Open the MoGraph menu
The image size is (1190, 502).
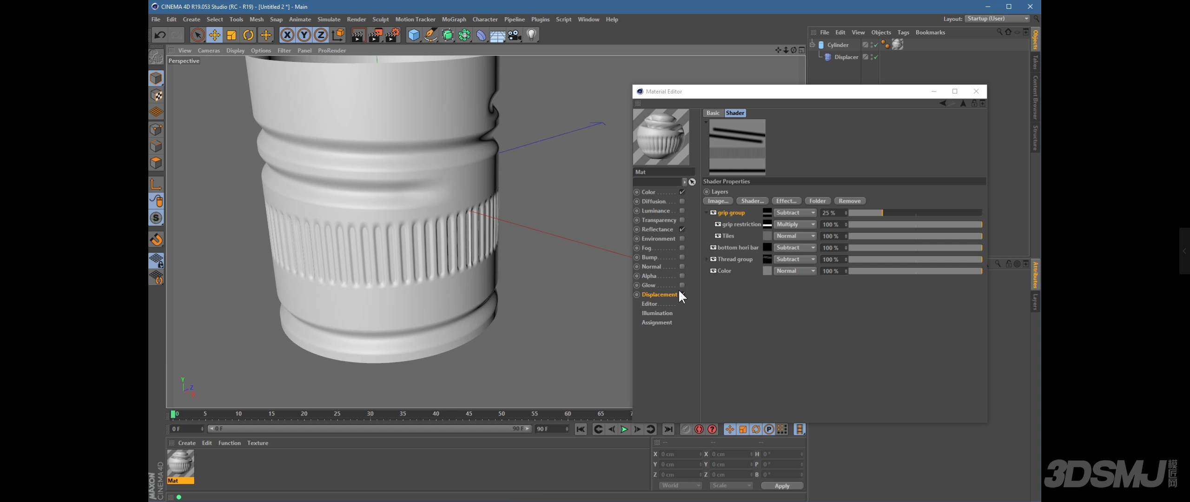pos(454,19)
